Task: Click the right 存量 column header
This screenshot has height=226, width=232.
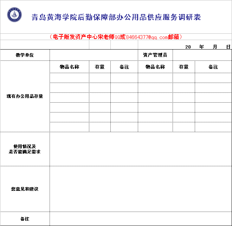Action: [183, 67]
